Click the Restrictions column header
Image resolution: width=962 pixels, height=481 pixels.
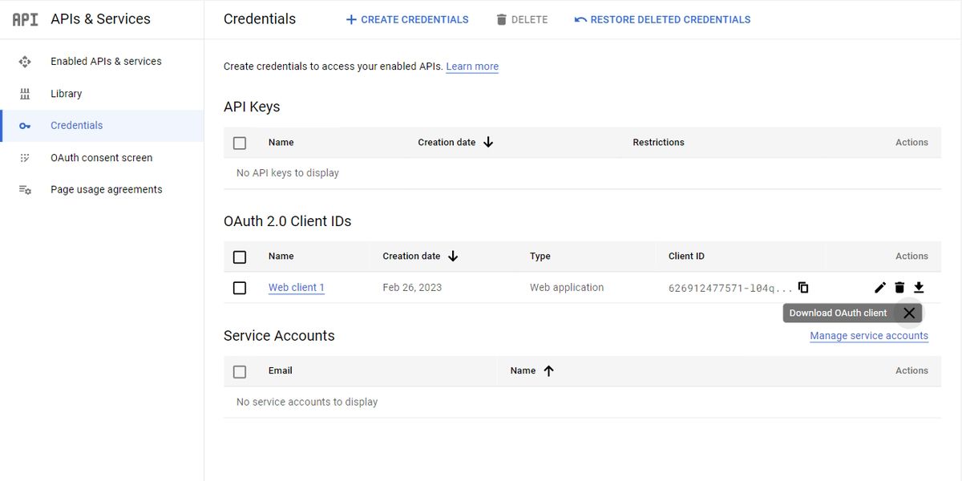[x=658, y=142]
